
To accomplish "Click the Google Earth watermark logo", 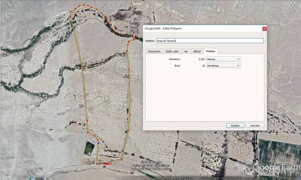I will coord(276,167).
